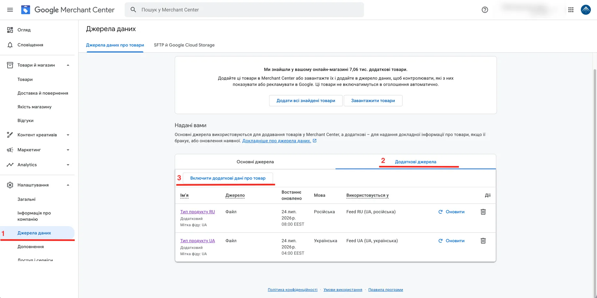Open the Тип продукту RU link
597x298 pixels.
coord(197,212)
